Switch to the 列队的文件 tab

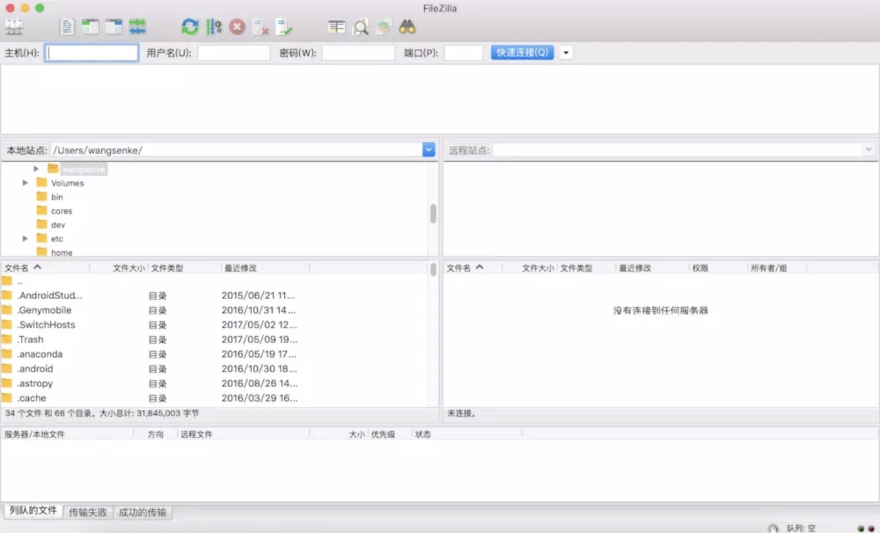coord(33,512)
